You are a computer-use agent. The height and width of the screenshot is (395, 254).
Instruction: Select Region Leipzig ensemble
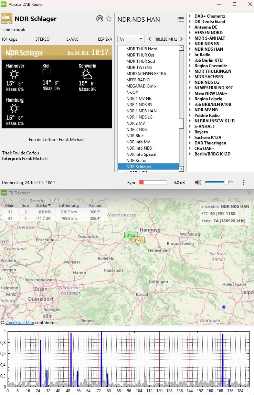pyautogui.click(x=208, y=99)
